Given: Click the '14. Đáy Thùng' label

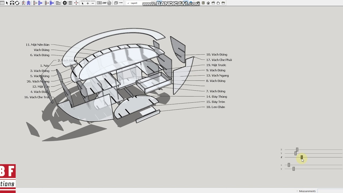Looking at the screenshot, I should pyautogui.click(x=217, y=96).
